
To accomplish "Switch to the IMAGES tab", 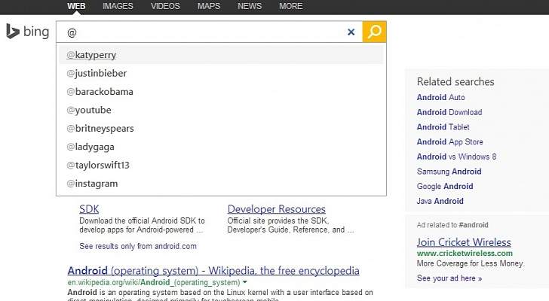I will [118, 6].
